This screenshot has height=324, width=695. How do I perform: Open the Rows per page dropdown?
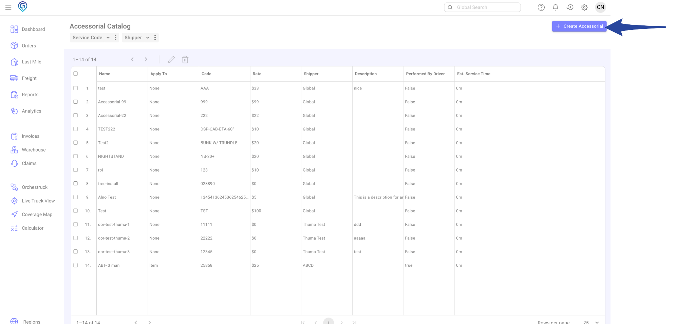[591, 322]
